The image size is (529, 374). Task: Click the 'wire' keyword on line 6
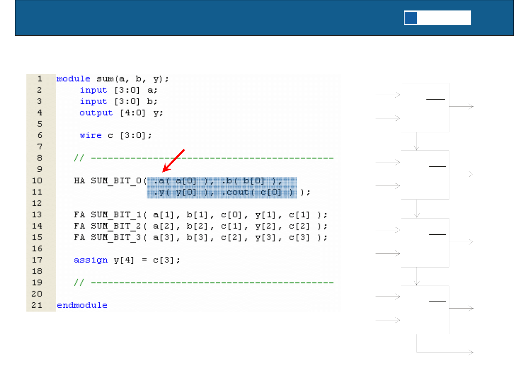pyautogui.click(x=90, y=135)
